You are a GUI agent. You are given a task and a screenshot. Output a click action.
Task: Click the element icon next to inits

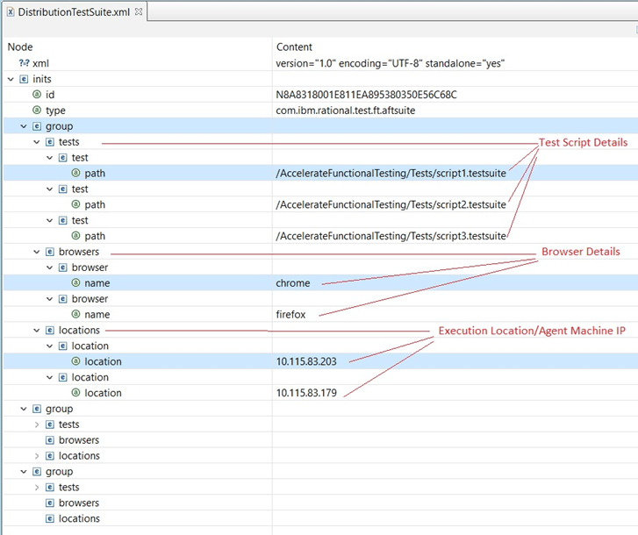24,79
